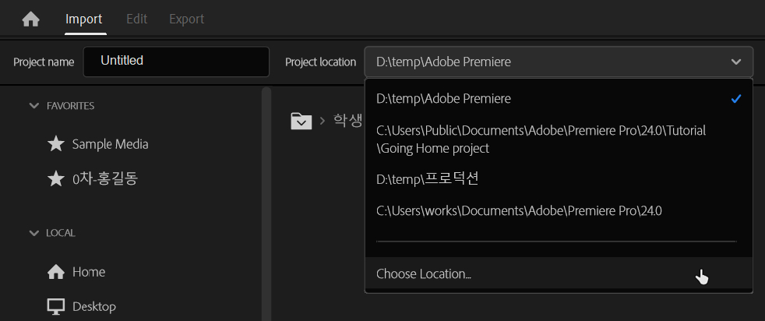Click the Project name input field
The width and height of the screenshot is (765, 321).
pos(176,62)
